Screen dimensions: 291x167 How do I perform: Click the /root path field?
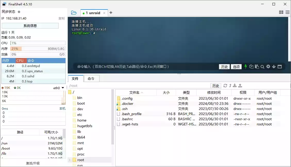(x=139, y=86)
